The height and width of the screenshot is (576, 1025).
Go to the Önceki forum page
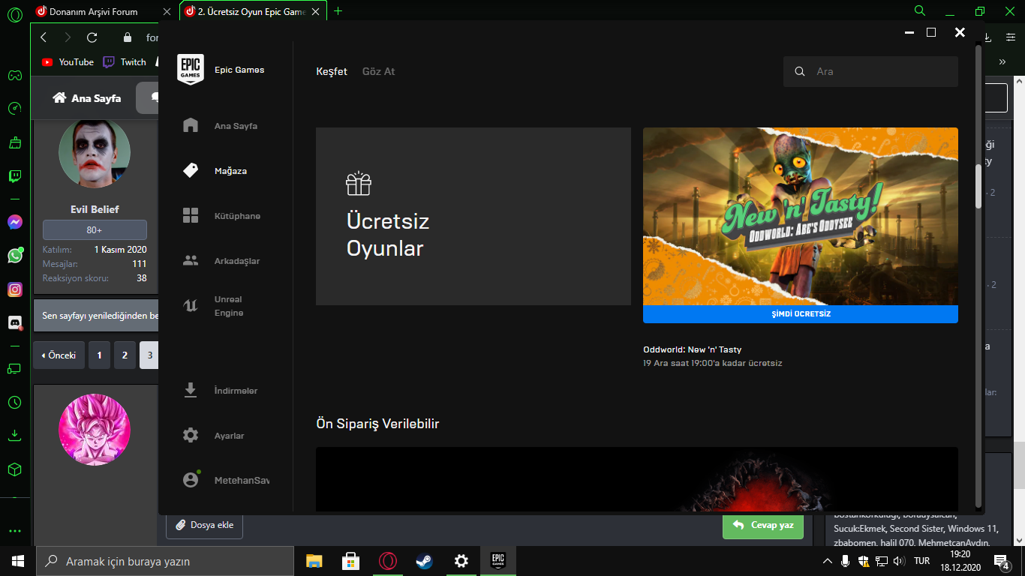(59, 355)
